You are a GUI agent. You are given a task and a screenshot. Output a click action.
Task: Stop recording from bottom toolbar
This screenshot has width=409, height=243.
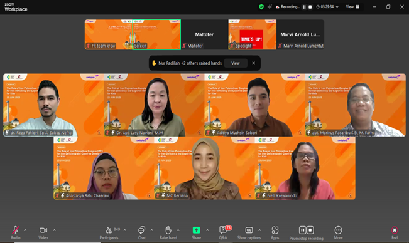click(x=310, y=230)
